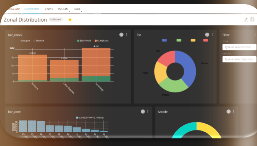Open the filter icon on bar_zone chart
The image size is (257, 146).
point(143,111)
